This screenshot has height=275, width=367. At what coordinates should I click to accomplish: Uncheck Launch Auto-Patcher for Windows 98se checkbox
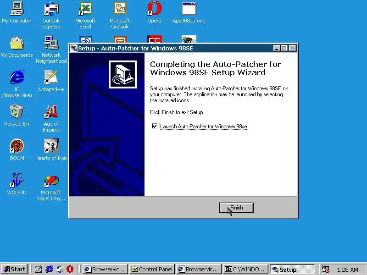(155, 126)
